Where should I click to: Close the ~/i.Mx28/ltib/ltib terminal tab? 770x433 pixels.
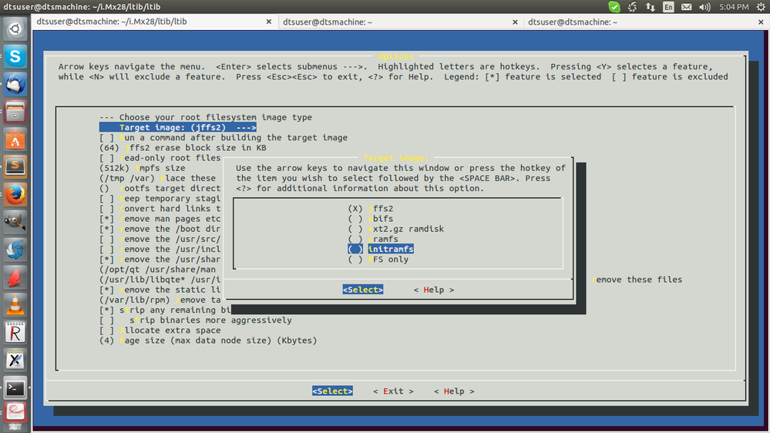[x=269, y=22]
